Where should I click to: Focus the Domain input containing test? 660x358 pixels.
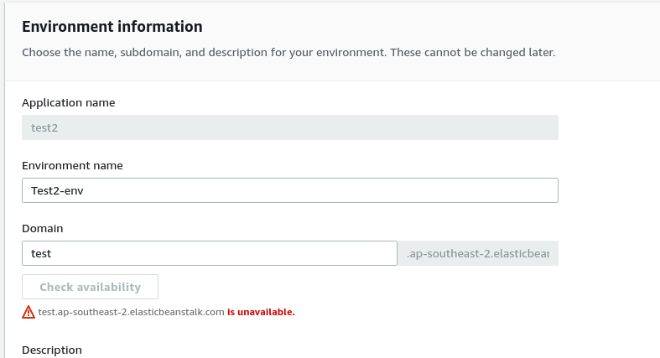(210, 253)
